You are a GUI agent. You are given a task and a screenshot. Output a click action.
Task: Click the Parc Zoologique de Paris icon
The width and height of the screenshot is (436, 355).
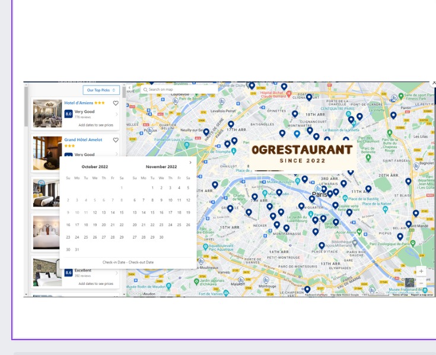tap(413, 243)
